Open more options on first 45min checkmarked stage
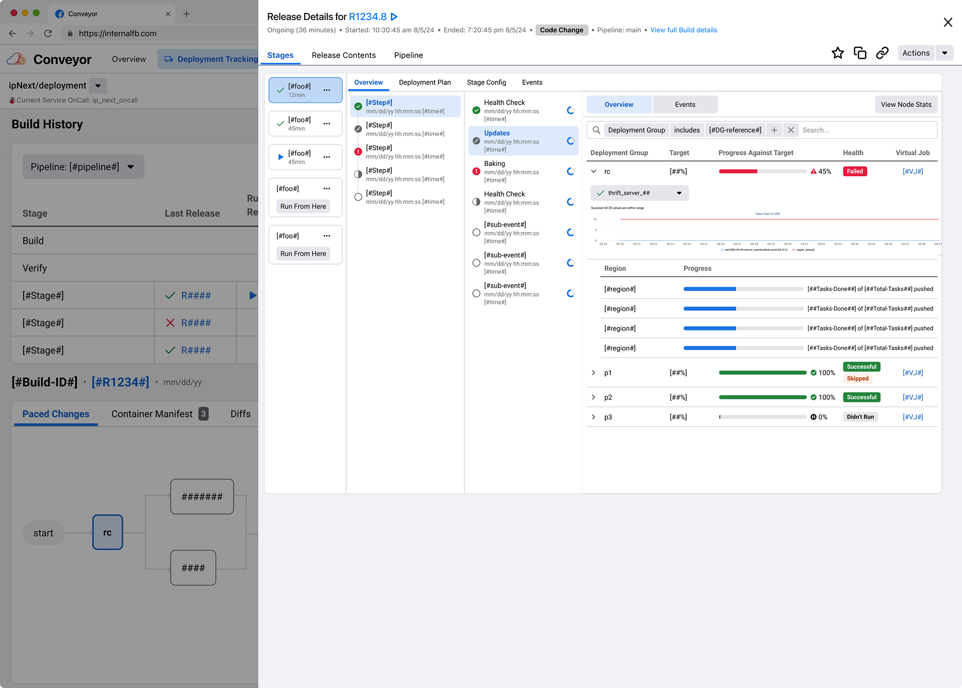The image size is (962, 688). (327, 124)
